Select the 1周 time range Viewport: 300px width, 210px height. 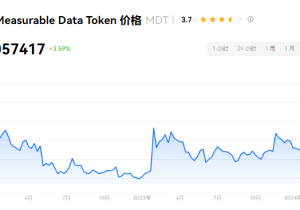(270, 48)
